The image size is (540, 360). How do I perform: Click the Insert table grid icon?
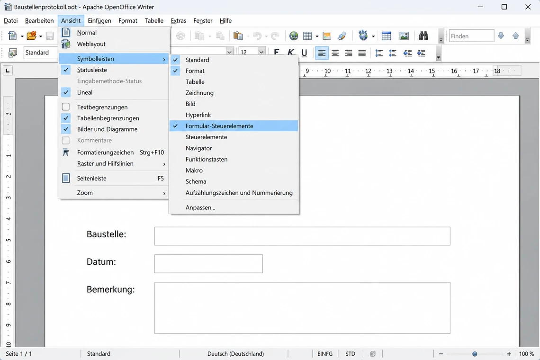pyautogui.click(x=307, y=36)
